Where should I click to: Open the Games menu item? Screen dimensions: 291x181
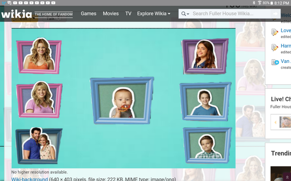tap(89, 14)
